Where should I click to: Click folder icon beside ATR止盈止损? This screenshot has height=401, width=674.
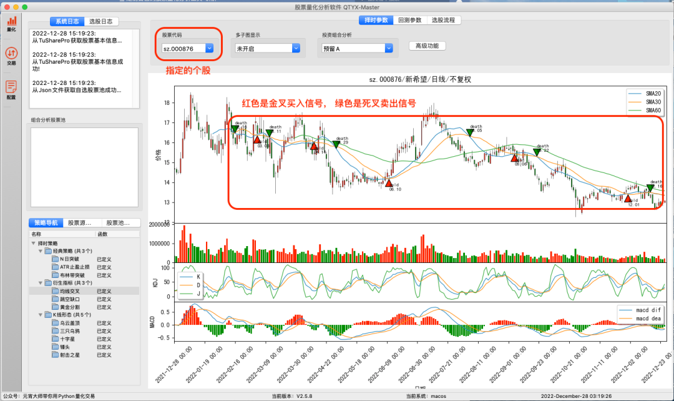[x=55, y=267]
